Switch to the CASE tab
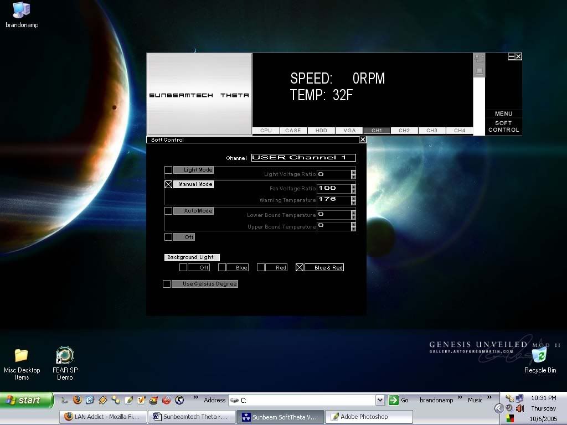Screen dimensions: 567x425 coord(293,131)
